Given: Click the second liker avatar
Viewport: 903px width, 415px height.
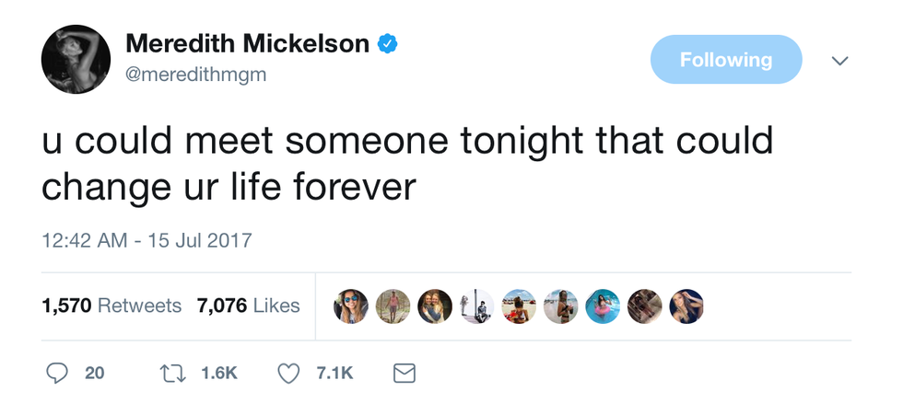Looking at the screenshot, I should click(393, 306).
